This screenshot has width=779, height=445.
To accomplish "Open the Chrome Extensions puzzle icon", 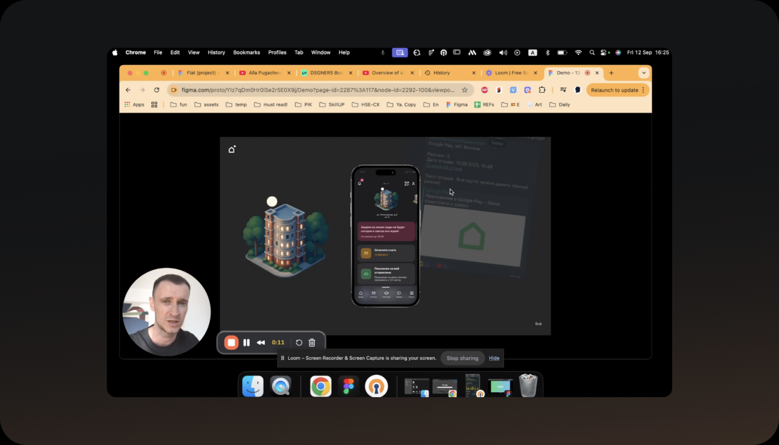I will pos(542,90).
